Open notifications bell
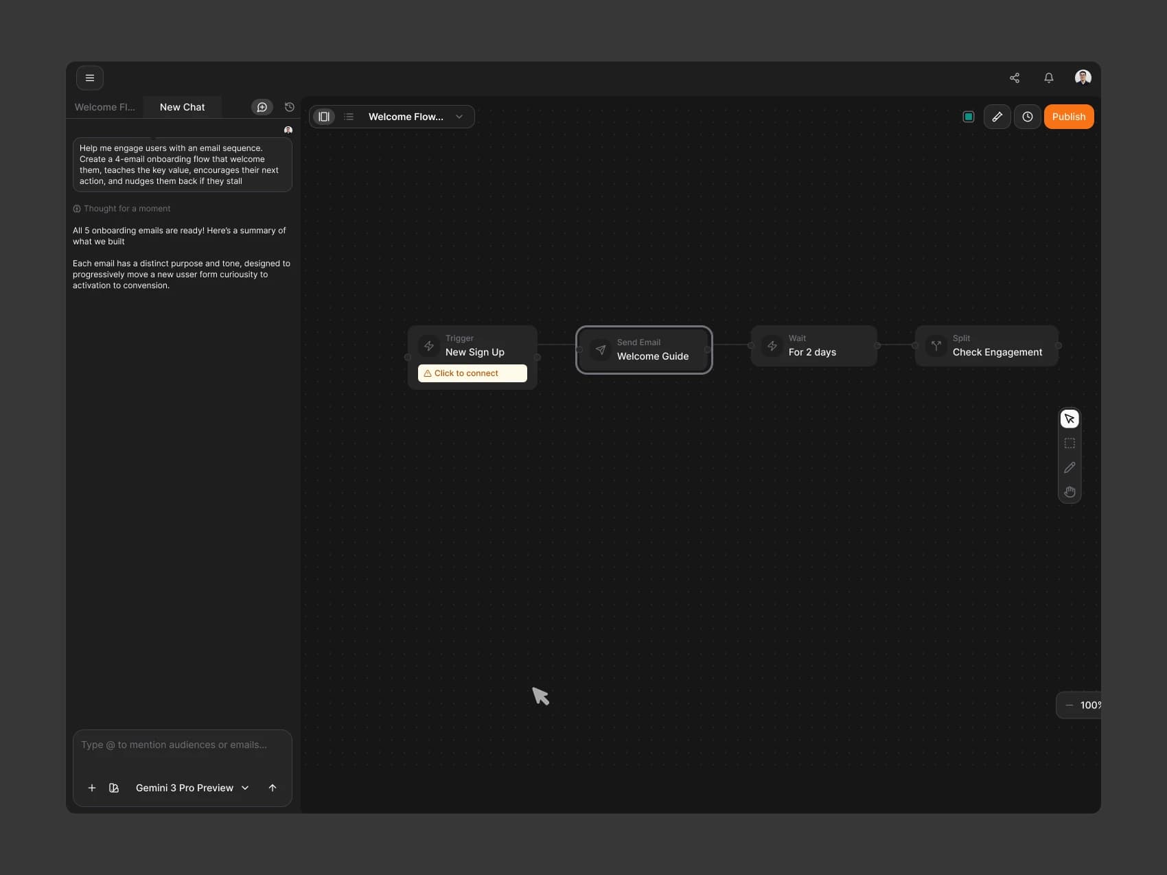 click(1049, 78)
